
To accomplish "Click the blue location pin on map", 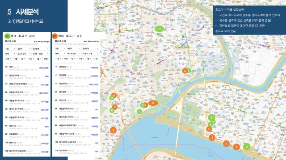I will [x=183, y=37].
